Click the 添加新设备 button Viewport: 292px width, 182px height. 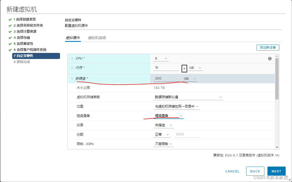(x=268, y=47)
